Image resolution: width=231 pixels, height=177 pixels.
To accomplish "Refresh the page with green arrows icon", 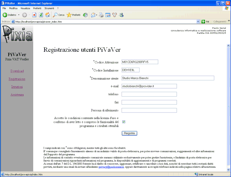I will (41, 15).
